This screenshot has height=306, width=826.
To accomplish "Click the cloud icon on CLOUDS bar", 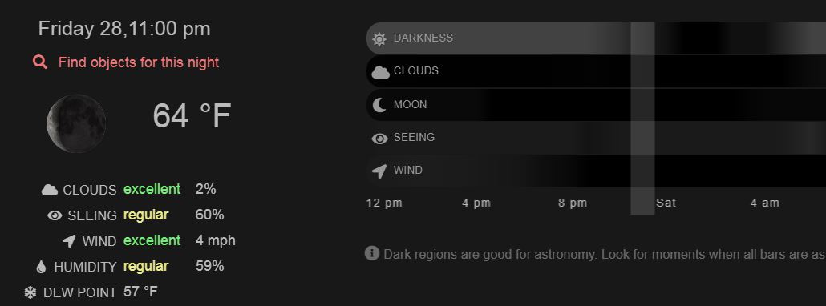I will (x=380, y=72).
